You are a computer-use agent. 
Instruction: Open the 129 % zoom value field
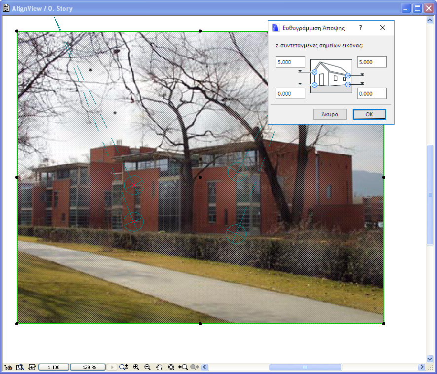(87, 367)
